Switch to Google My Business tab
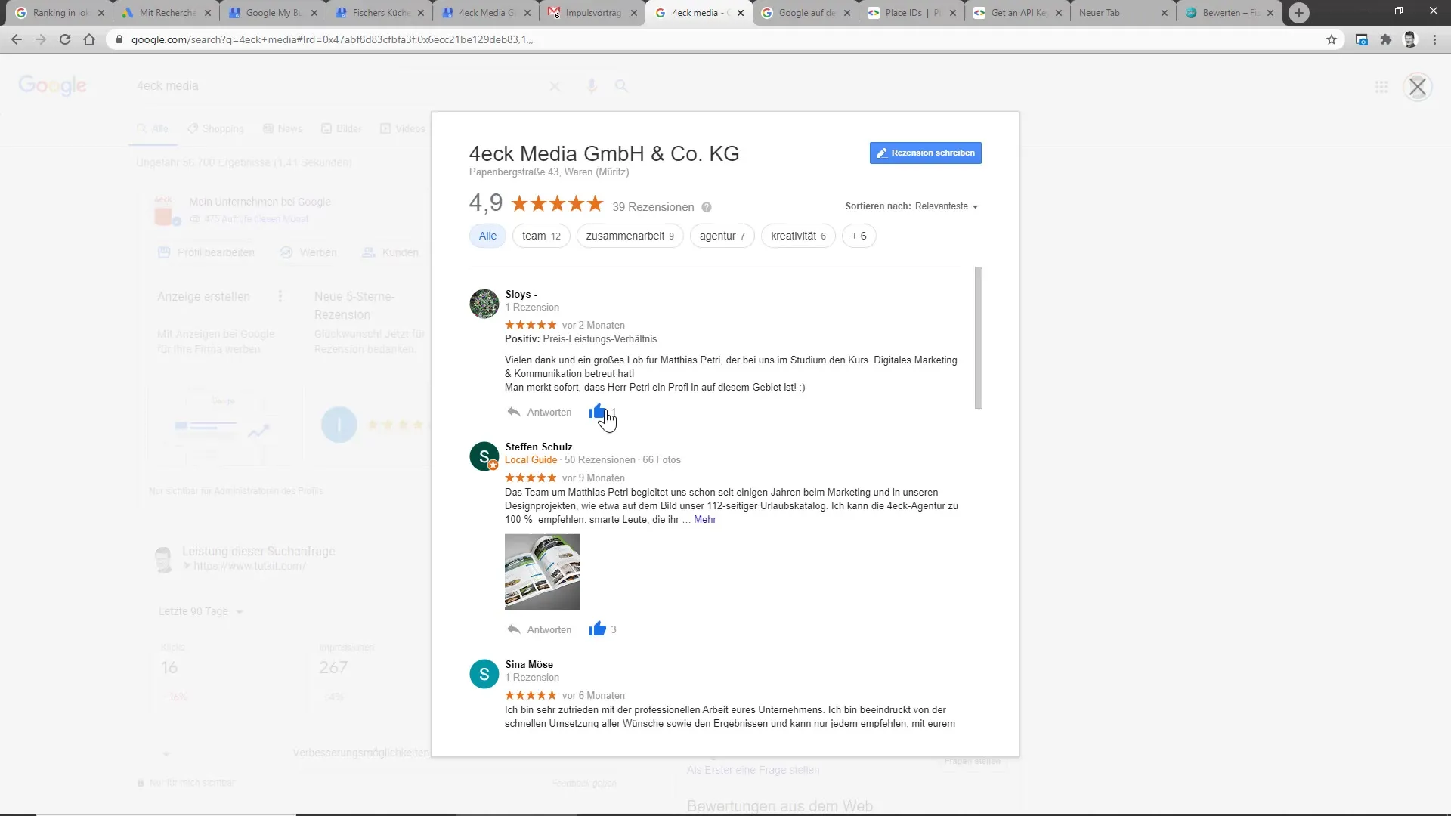This screenshot has height=816, width=1451. tap(274, 13)
